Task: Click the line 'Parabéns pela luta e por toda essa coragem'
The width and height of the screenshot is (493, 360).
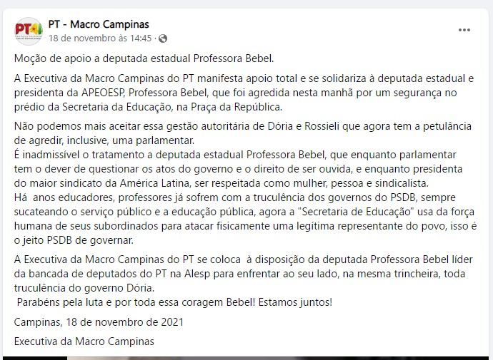Action: click(175, 302)
